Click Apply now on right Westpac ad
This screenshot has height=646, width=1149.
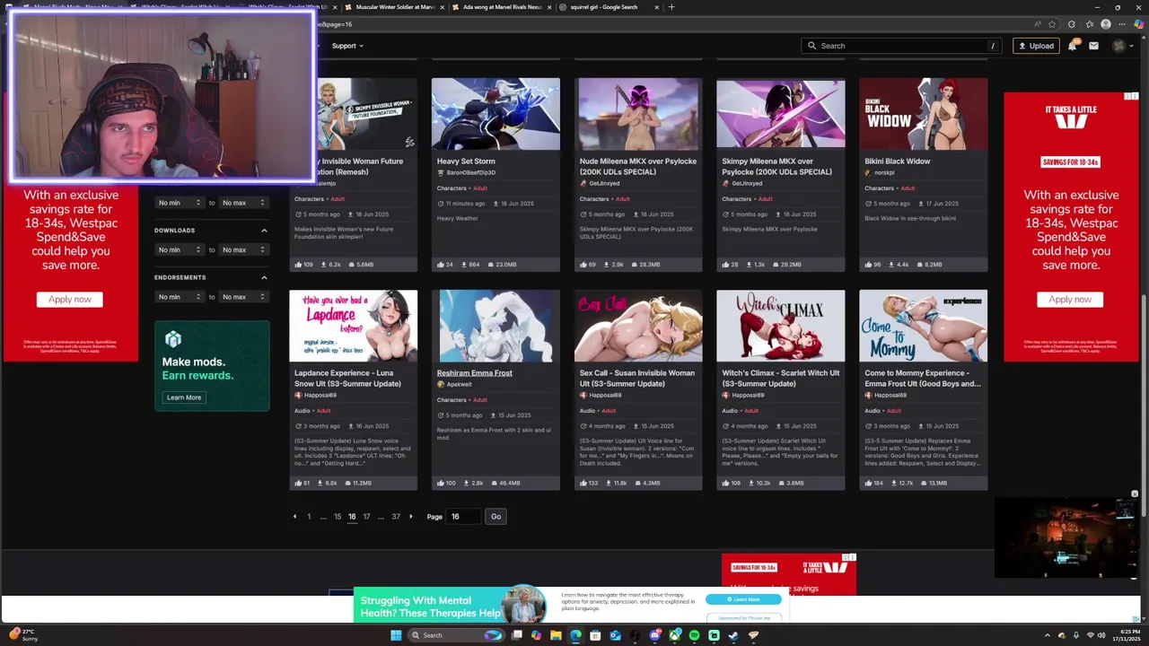point(1070,300)
